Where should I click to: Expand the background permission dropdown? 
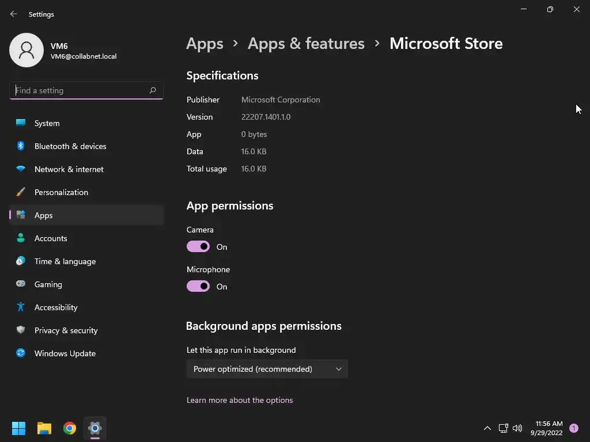267,369
